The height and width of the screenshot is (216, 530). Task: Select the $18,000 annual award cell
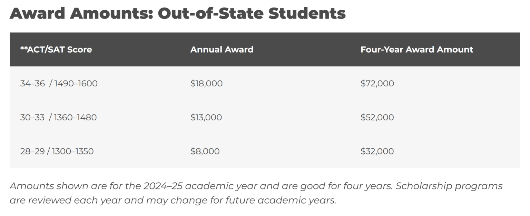coord(206,84)
